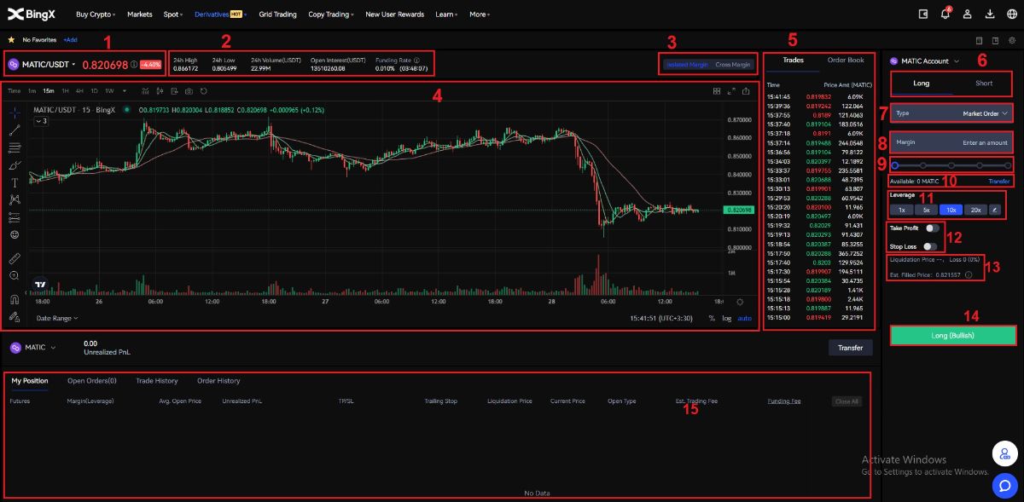Image resolution: width=1024 pixels, height=502 pixels.
Task: Open the chart layout grid selector
Action: point(717,92)
